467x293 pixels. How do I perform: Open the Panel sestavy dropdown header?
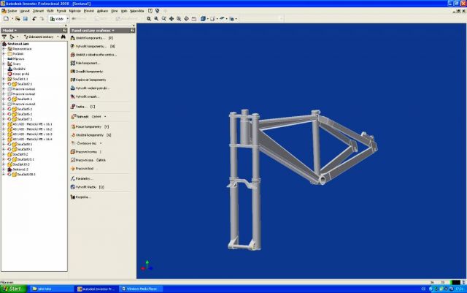point(92,30)
